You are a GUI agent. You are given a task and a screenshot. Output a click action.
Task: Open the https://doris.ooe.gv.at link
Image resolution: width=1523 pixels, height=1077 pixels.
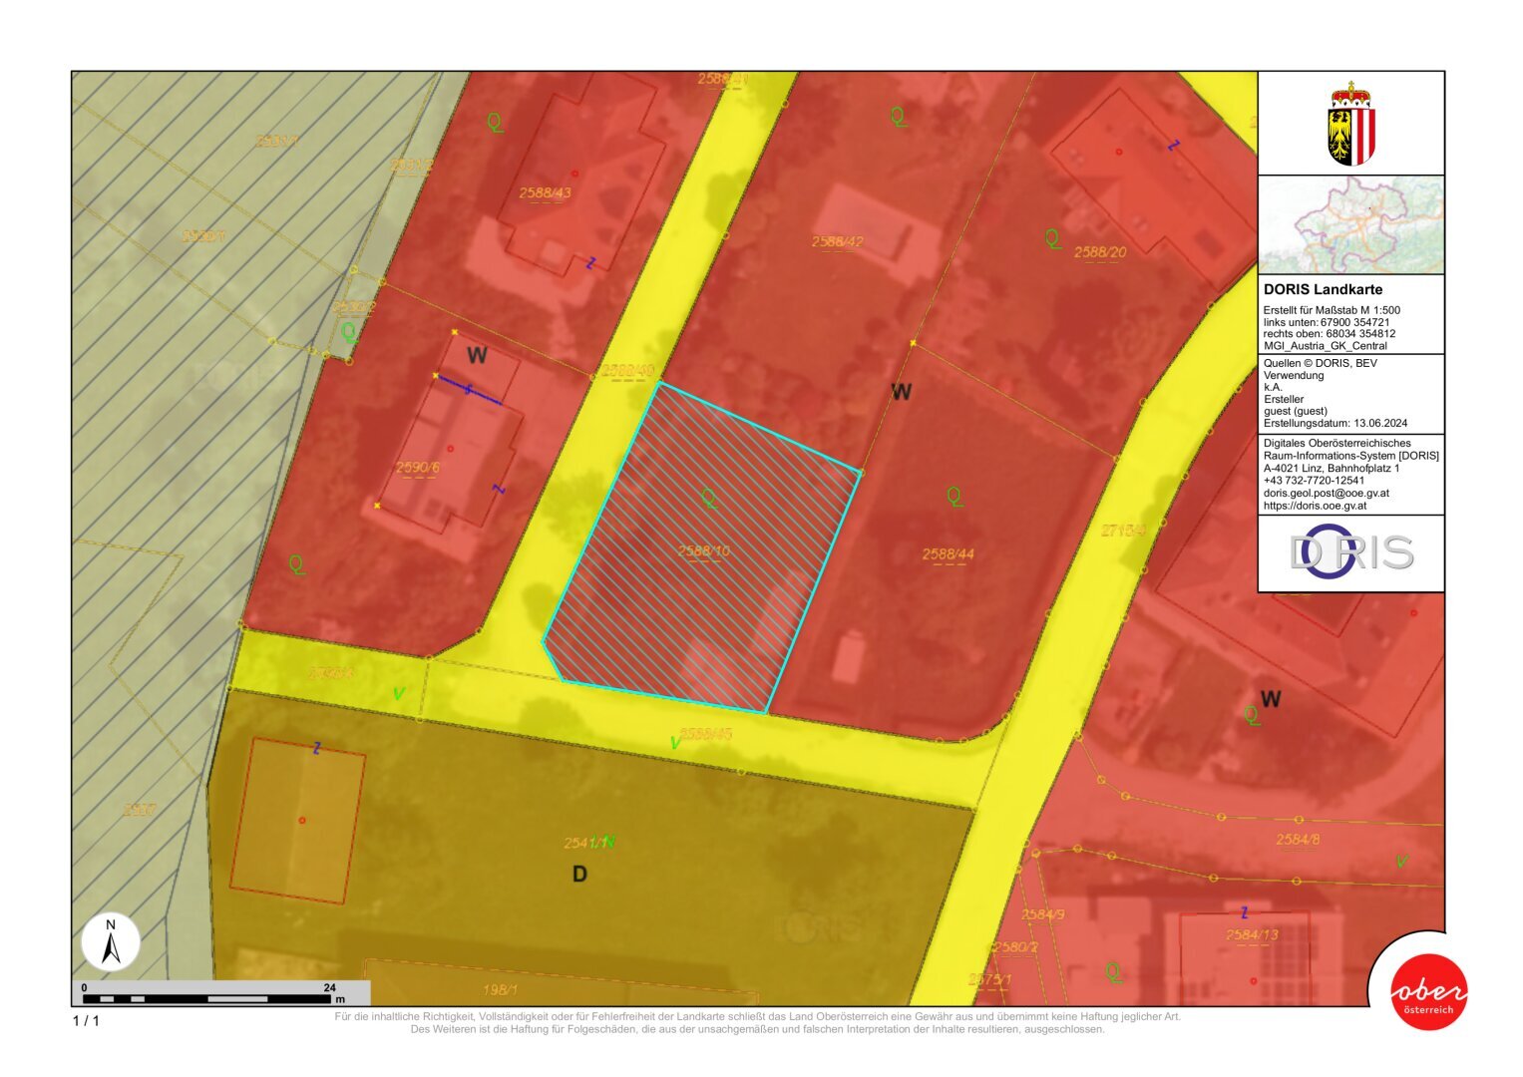[x=1315, y=506]
